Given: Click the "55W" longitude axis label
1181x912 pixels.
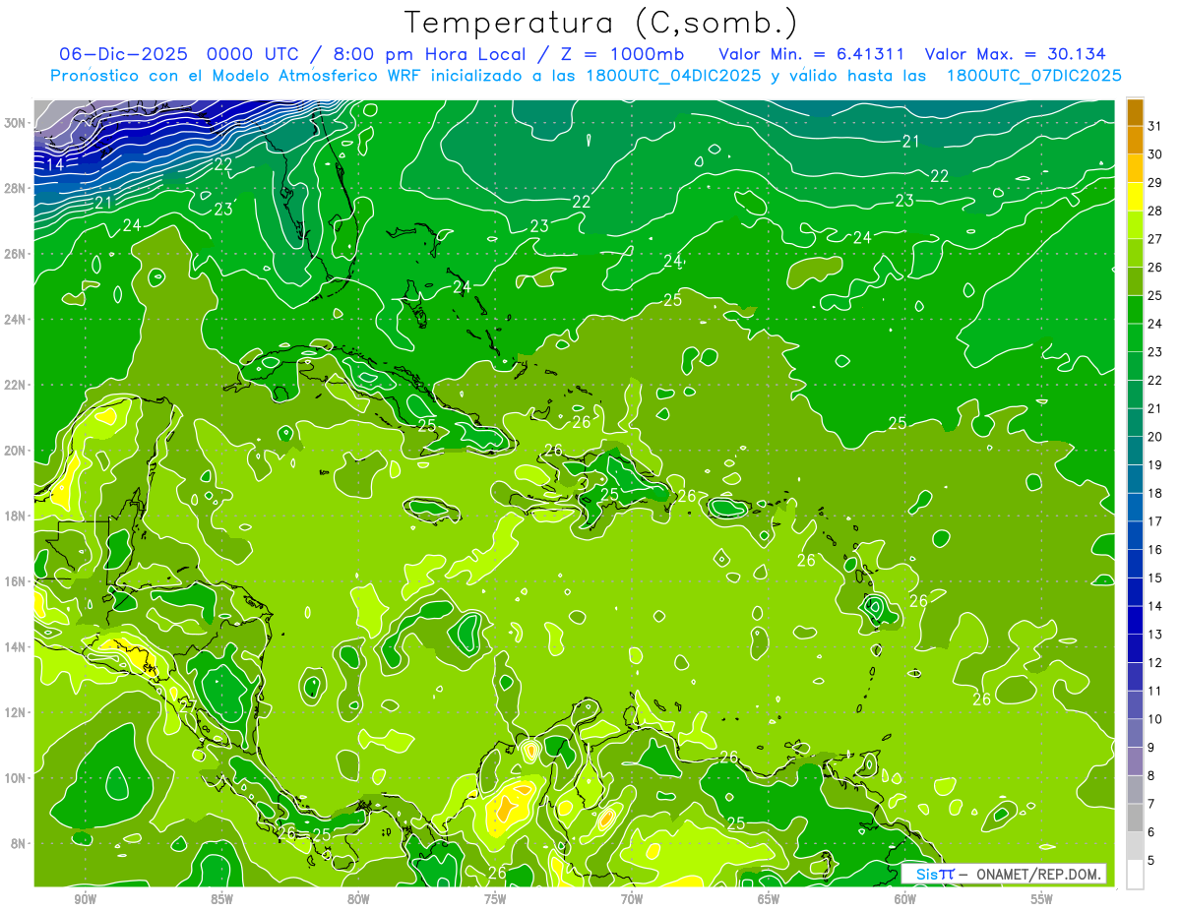Looking at the screenshot, I should point(1042,899).
